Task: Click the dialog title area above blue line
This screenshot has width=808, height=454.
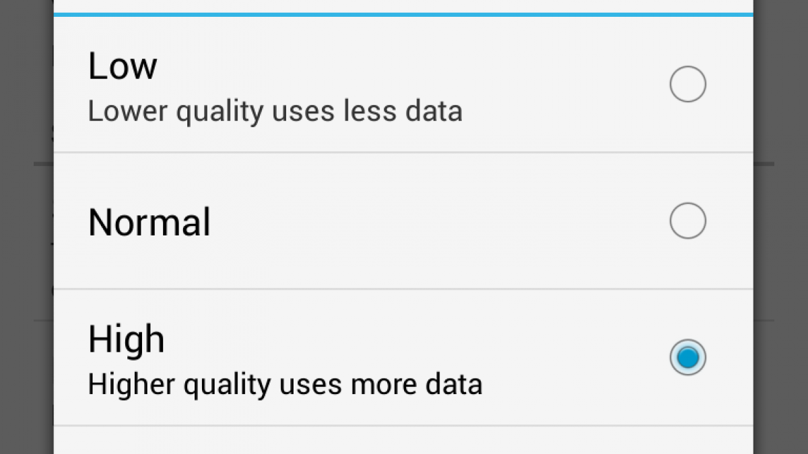Action: [x=404, y=5]
